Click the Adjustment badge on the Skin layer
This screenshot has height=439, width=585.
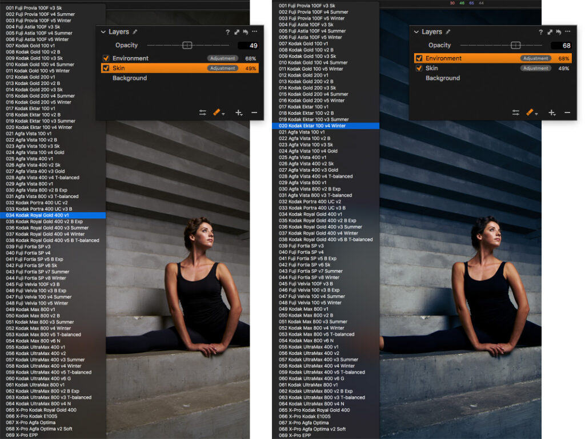(x=222, y=67)
